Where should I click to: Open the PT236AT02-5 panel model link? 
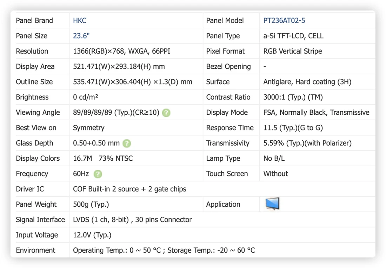(284, 20)
